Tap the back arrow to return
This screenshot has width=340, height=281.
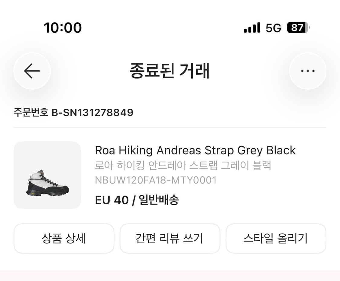tap(32, 71)
